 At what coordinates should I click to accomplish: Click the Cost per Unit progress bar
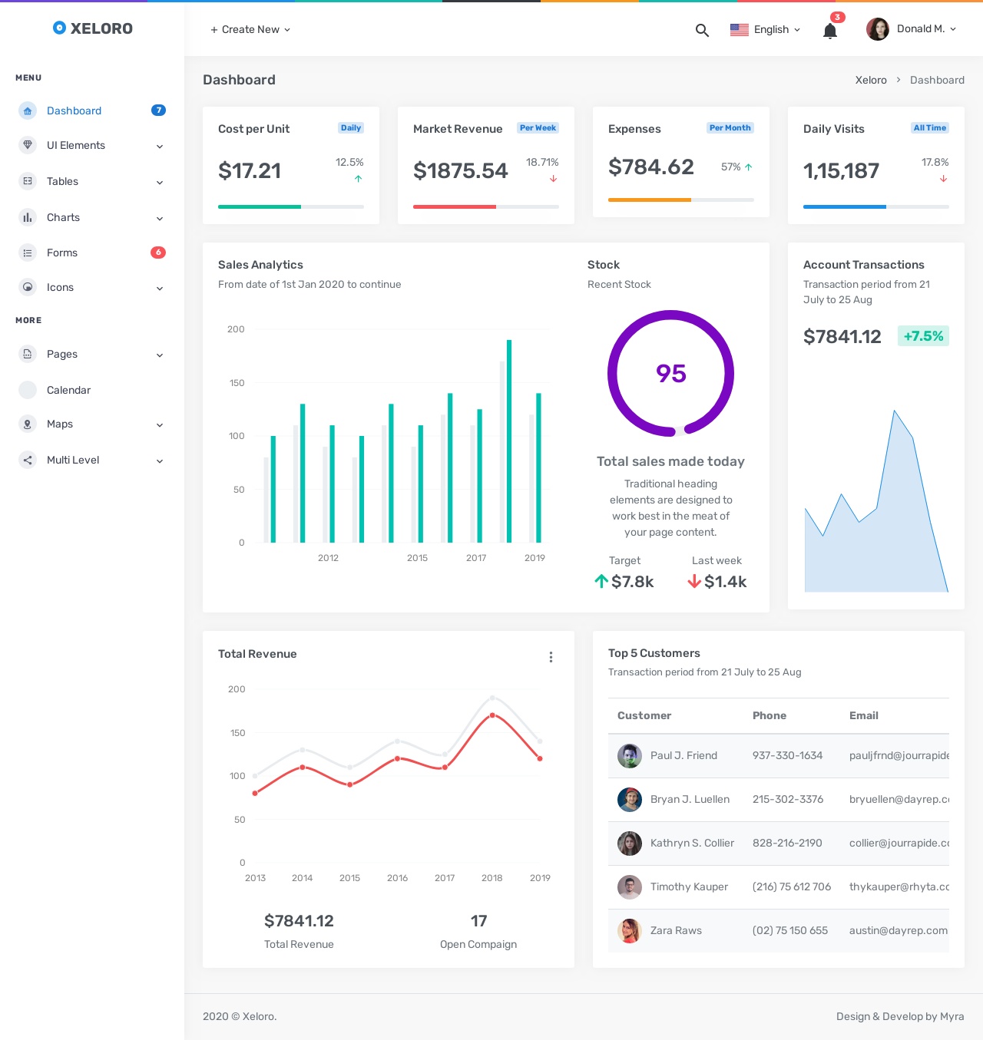pos(290,206)
